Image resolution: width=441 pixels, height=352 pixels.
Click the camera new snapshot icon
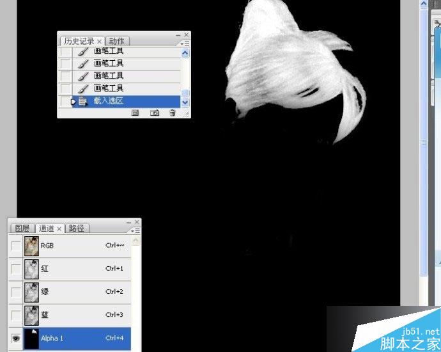[155, 113]
